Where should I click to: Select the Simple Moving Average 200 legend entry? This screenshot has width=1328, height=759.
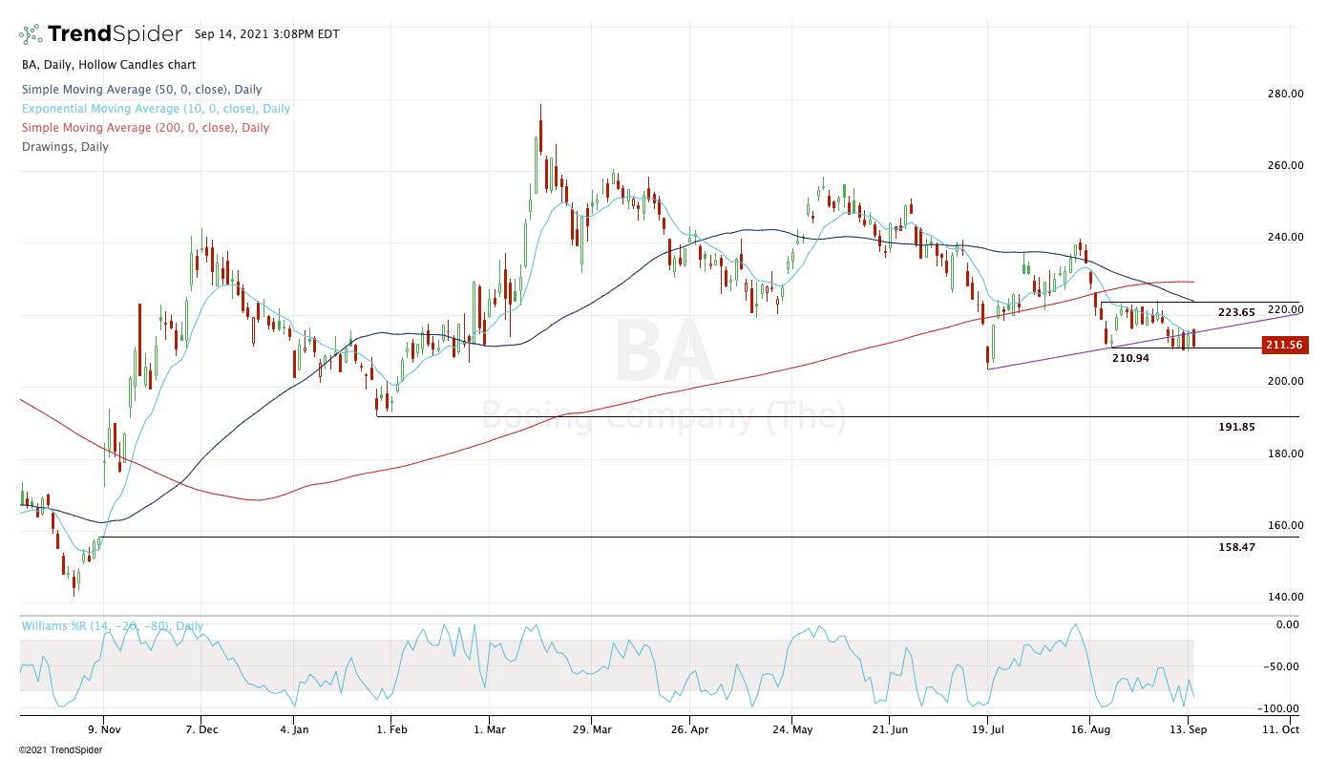145,128
